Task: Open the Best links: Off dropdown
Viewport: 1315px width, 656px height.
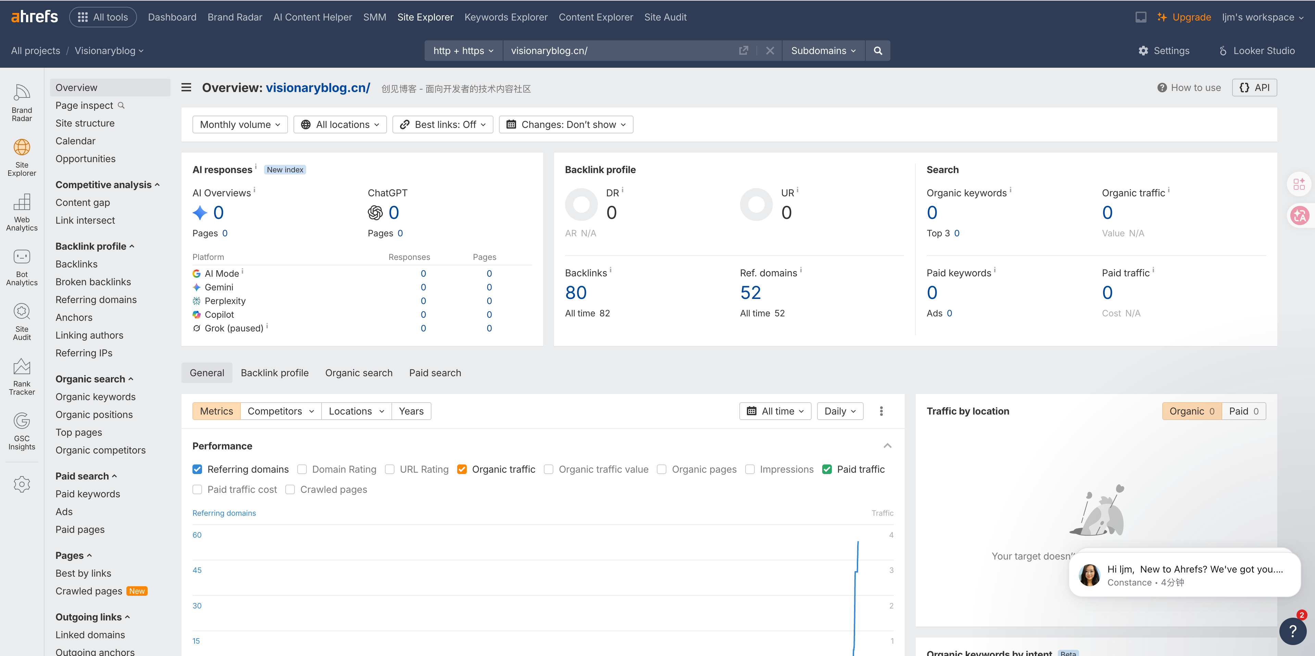Action: tap(442, 124)
